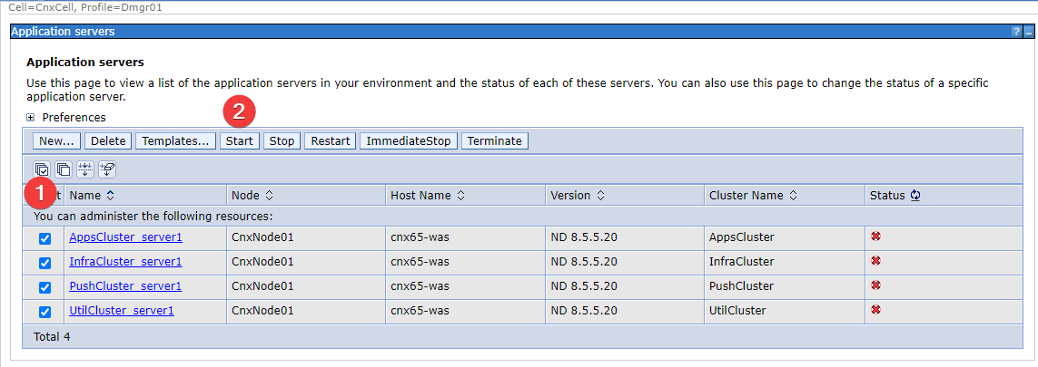Click the Deselect All items icon

[64, 169]
